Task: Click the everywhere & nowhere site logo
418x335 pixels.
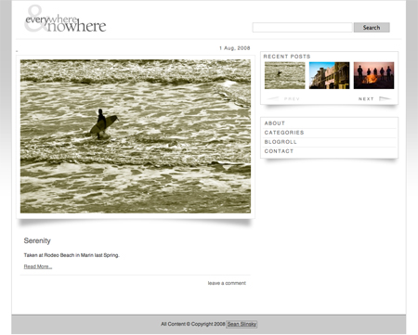Action: coord(65,19)
